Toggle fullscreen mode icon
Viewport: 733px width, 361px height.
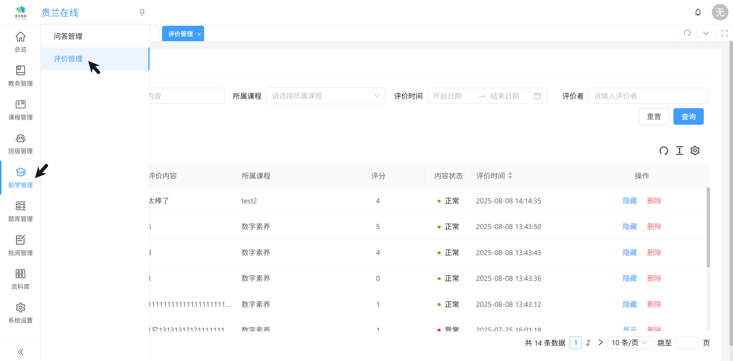(724, 33)
